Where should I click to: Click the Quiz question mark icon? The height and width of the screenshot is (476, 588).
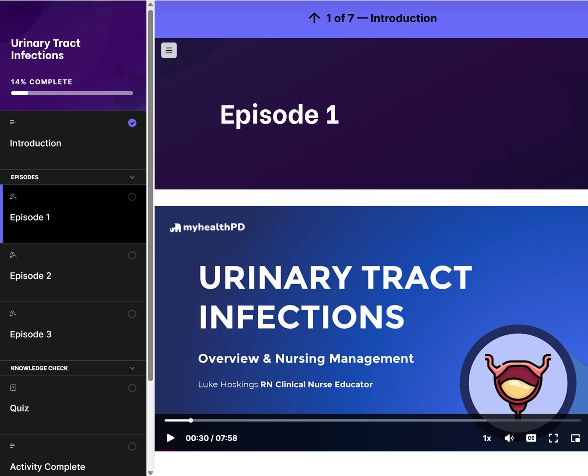point(13,388)
